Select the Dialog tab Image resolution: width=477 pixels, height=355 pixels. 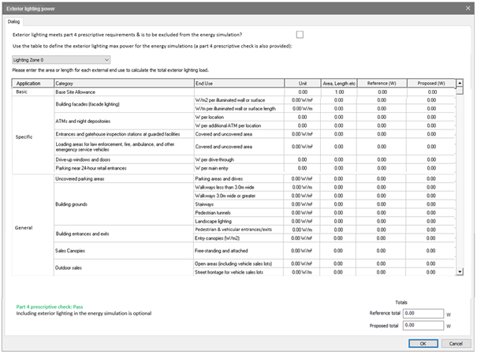[x=14, y=21]
